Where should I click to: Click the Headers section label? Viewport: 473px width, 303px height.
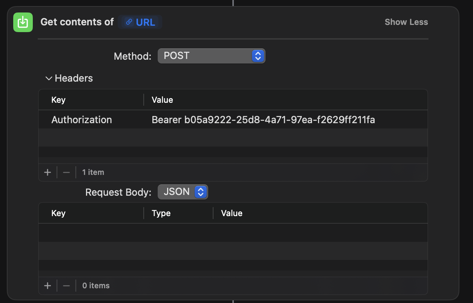pyautogui.click(x=74, y=79)
